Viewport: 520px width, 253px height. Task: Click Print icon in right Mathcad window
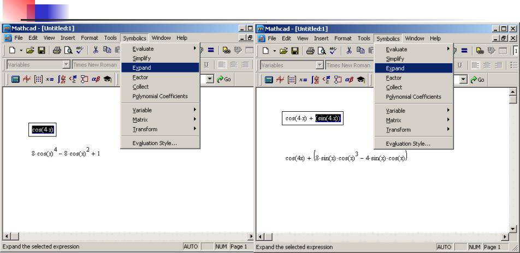point(310,51)
